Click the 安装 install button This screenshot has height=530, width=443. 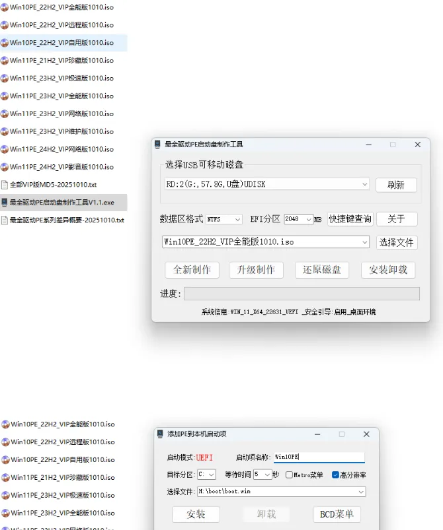pyautogui.click(x=196, y=514)
